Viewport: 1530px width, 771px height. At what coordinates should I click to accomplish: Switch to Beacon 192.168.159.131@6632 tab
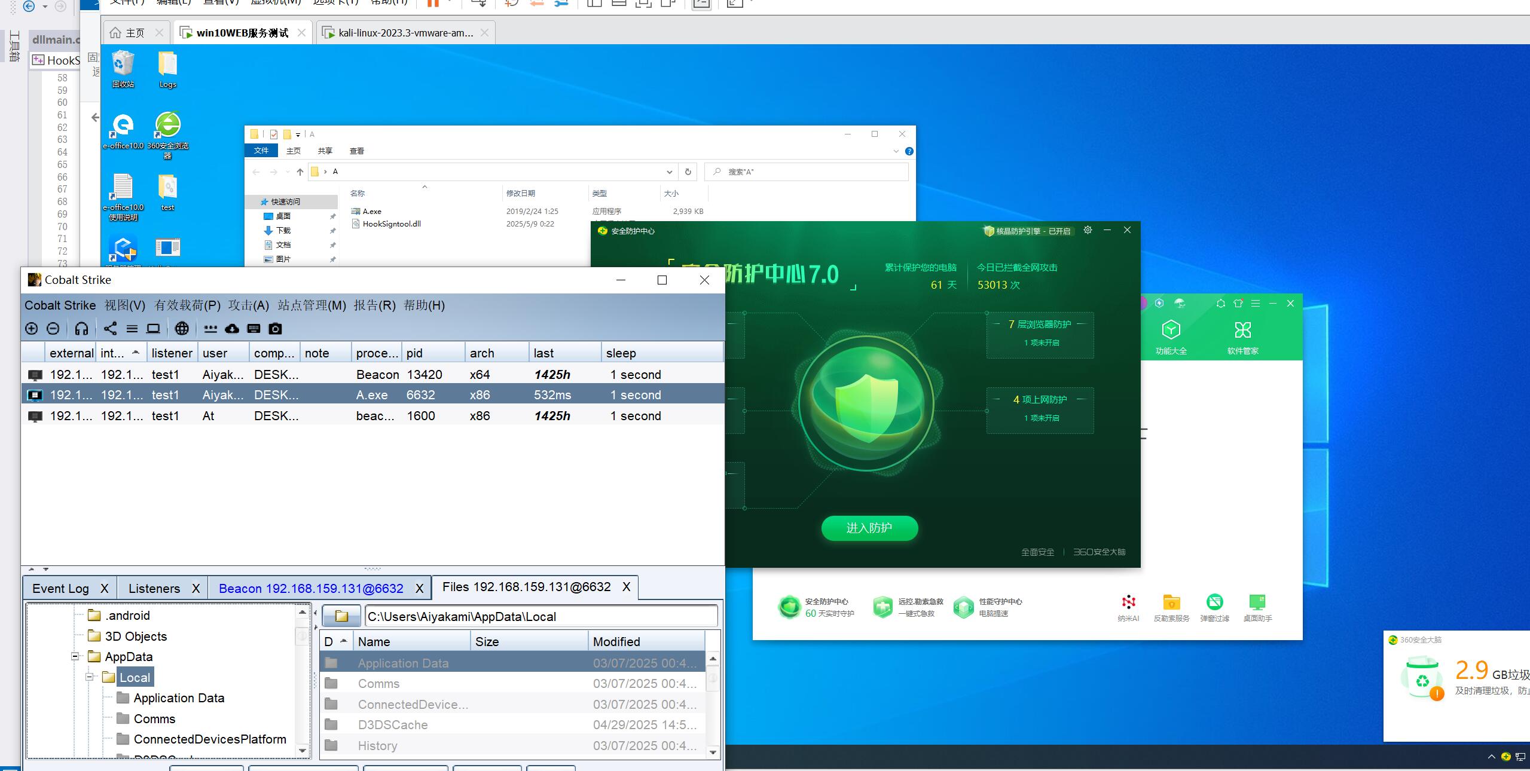[x=311, y=589]
